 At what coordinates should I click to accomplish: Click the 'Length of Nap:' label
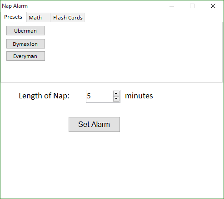(x=44, y=96)
